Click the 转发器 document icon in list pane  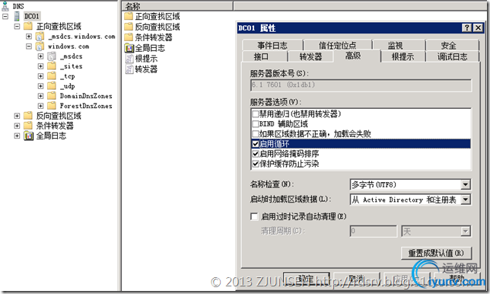point(129,69)
